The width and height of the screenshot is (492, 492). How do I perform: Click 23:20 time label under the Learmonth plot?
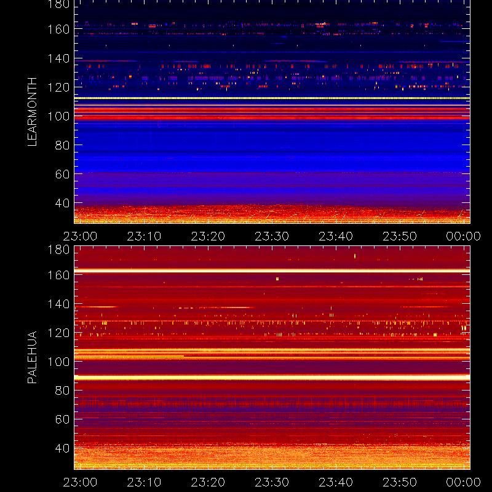[208, 236]
